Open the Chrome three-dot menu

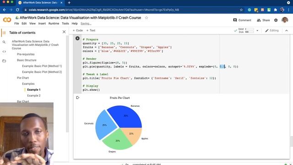[x=289, y=10]
